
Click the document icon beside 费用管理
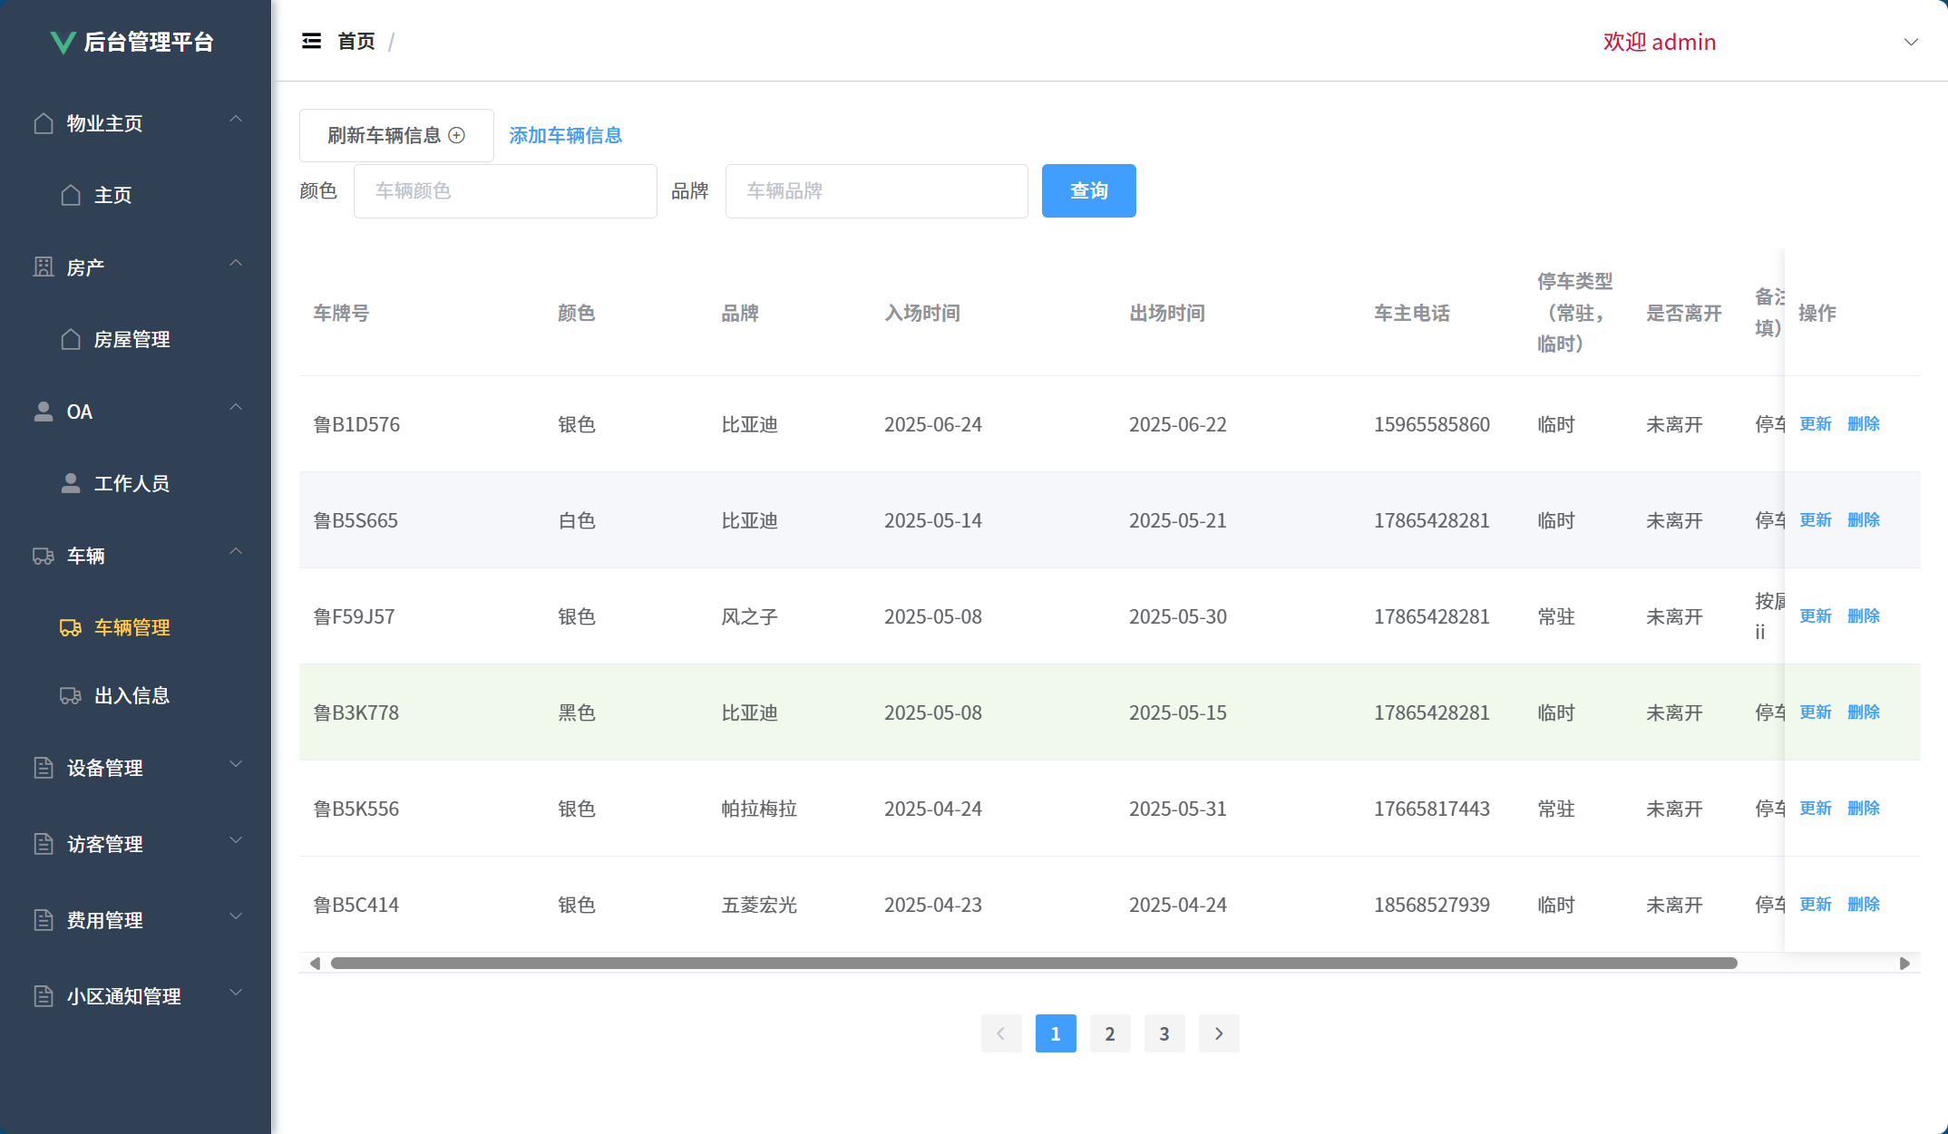click(44, 919)
